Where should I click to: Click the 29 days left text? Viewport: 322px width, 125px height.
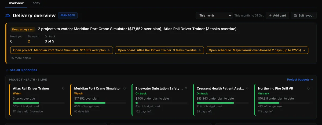(204, 111)
